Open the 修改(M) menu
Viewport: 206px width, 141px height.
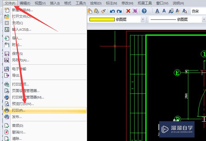click(127, 3)
